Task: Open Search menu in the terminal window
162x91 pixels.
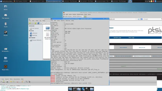Action: (x=63, y=21)
